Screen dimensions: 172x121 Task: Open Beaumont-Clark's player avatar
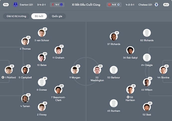point(58,90)
